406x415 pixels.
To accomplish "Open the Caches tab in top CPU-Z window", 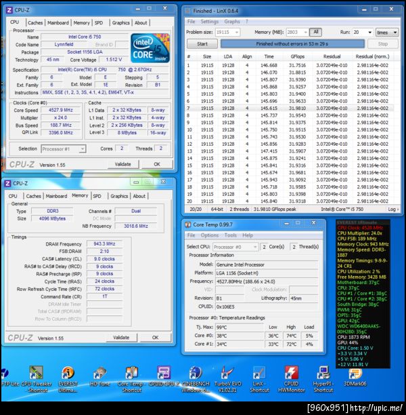I will point(35,23).
